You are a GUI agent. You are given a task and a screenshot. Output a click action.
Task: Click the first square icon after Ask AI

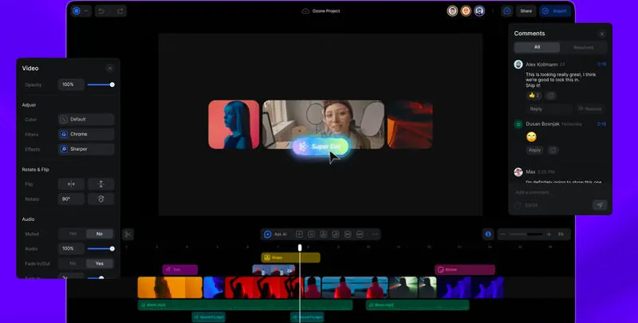[299, 234]
